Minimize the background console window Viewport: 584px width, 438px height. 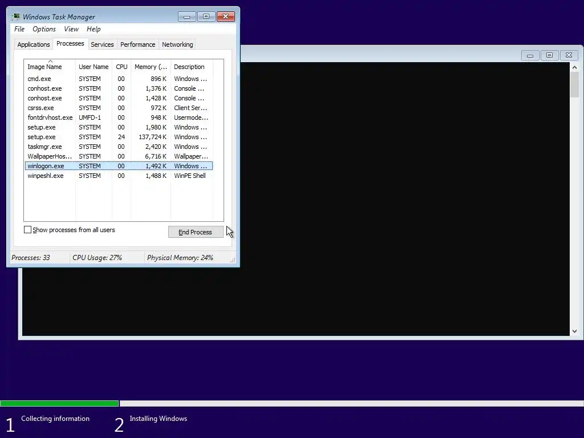(530, 55)
